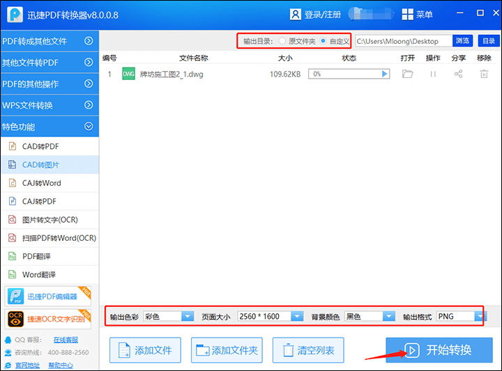The image size is (502, 371).
Task: Click the DWG file type icon
Action: point(128,74)
